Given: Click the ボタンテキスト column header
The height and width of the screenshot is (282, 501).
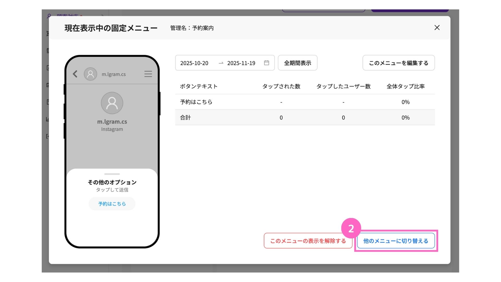Looking at the screenshot, I should (199, 86).
